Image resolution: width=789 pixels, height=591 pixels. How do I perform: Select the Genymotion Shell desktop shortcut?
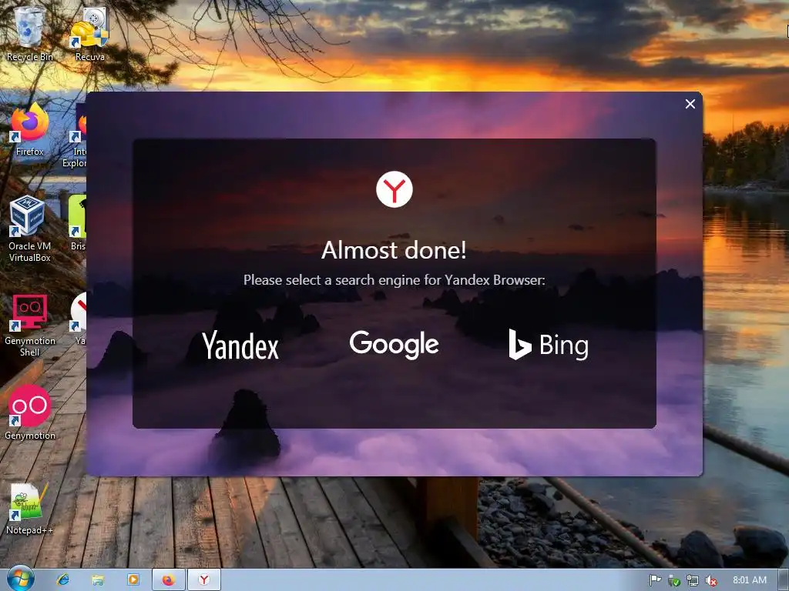point(30,326)
